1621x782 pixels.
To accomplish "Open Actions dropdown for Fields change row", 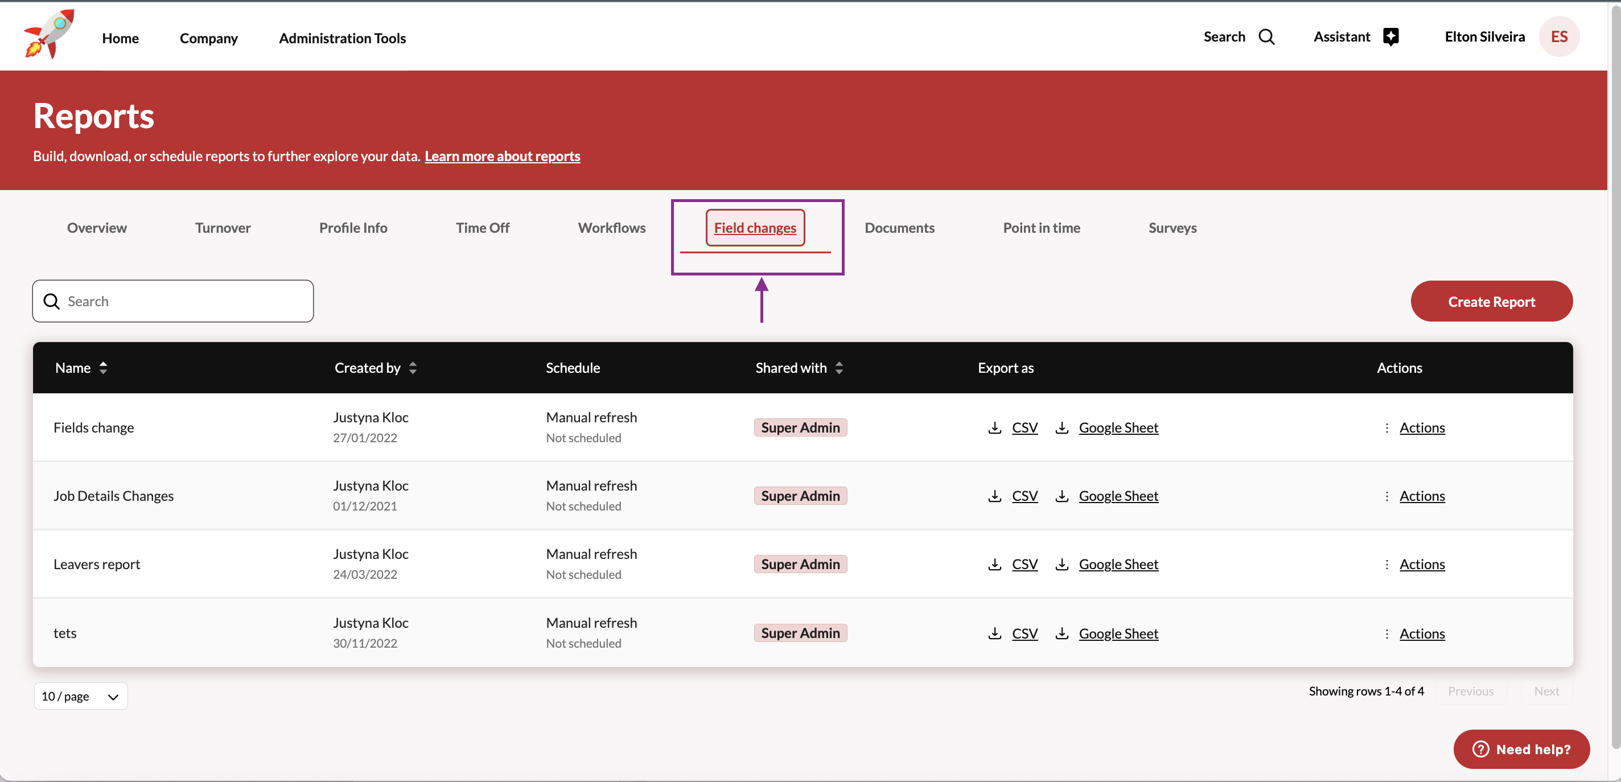I will click(1422, 428).
